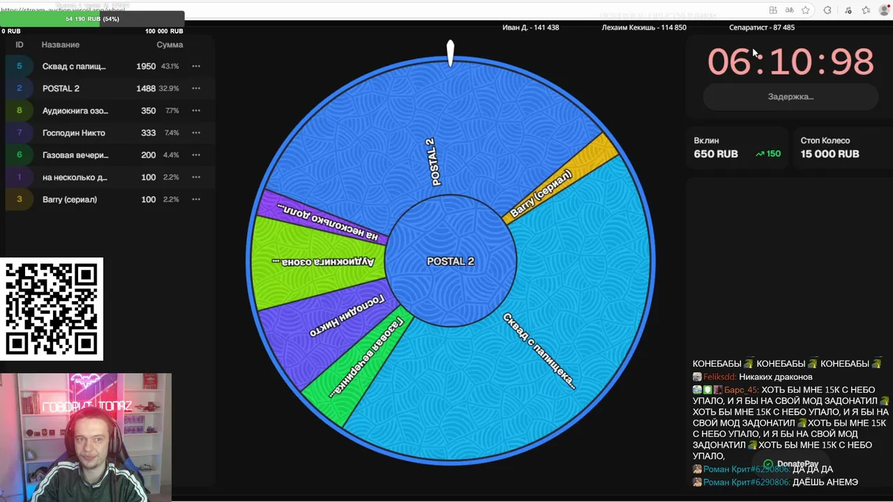
Task: Click the DonatePay logo
Action: (790, 464)
